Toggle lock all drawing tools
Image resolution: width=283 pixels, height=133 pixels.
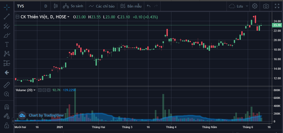click(7, 126)
